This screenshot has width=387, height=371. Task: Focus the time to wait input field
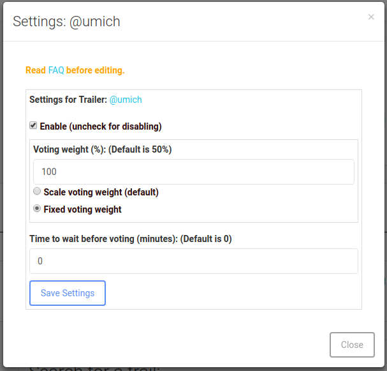(x=194, y=261)
